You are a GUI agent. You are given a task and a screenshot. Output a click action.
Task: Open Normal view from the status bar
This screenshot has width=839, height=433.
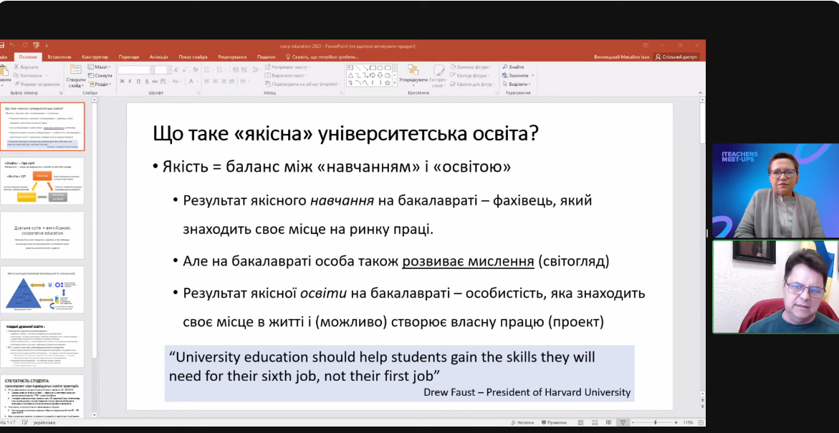[580, 422]
